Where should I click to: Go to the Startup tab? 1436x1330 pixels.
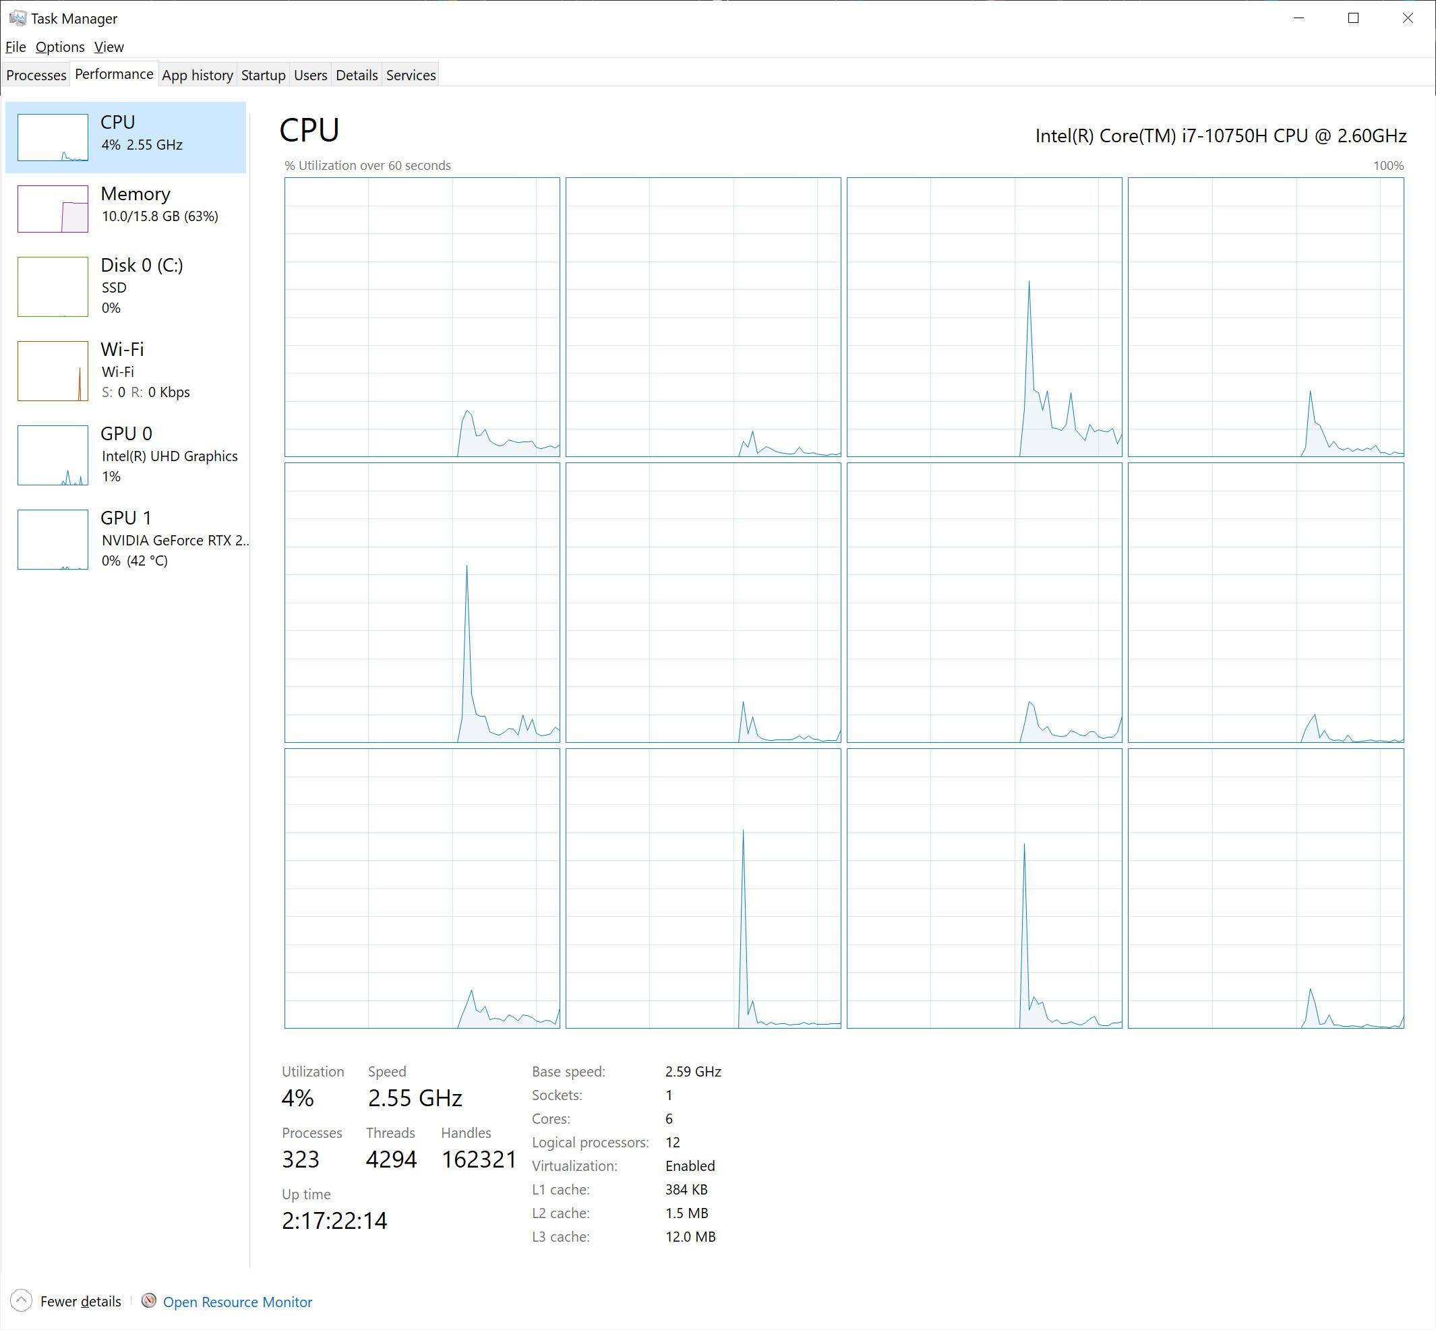263,75
